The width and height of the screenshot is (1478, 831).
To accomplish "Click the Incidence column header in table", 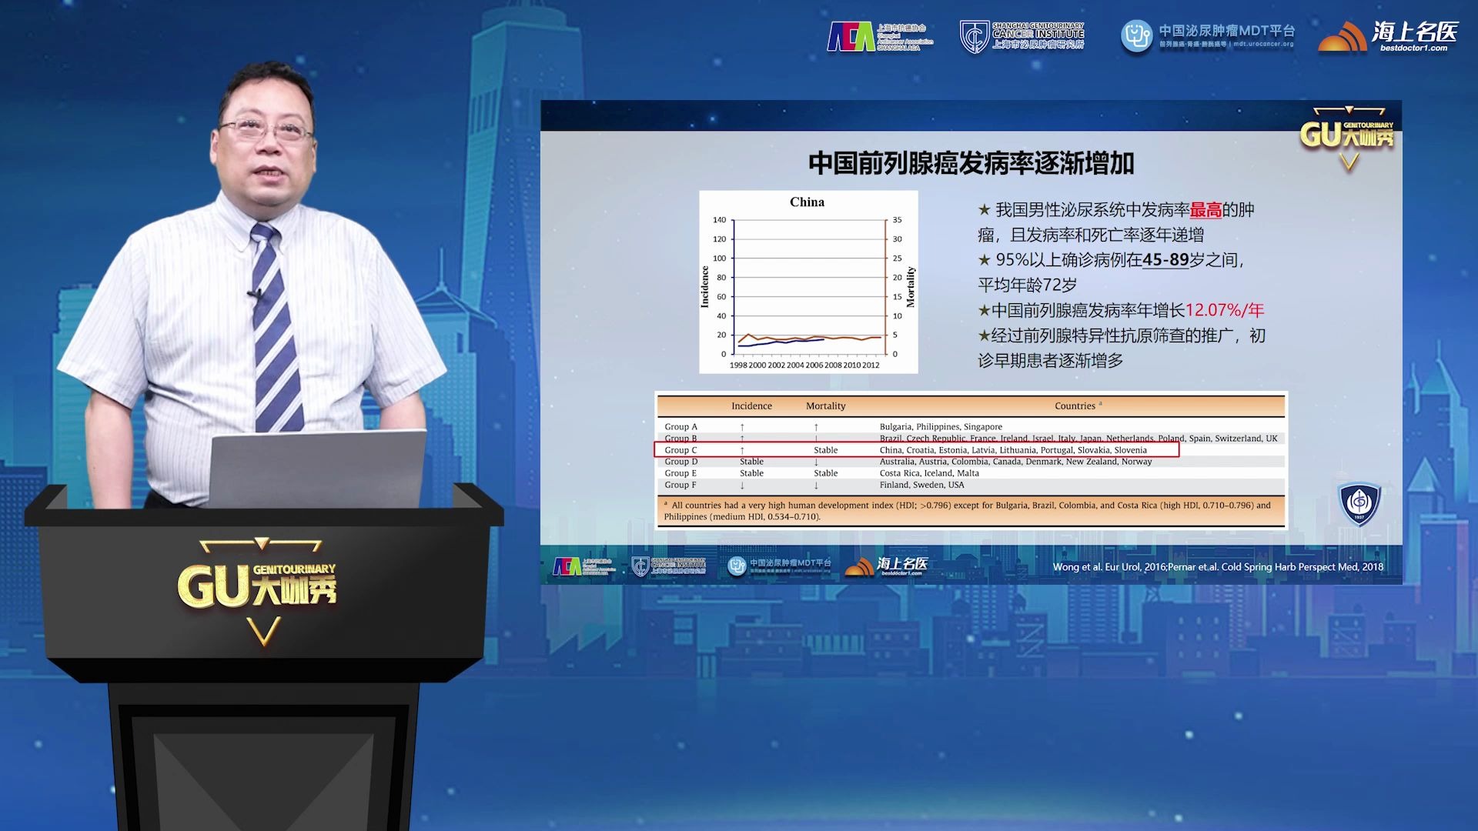I will pyautogui.click(x=751, y=405).
